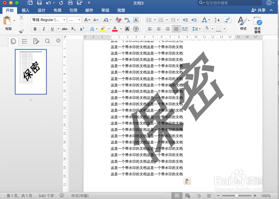Apply red font color swatch

115,29
